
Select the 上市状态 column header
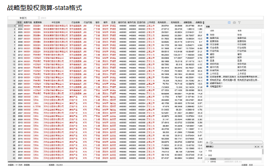tap(151, 22)
